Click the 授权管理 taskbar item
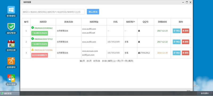 (10, 93)
